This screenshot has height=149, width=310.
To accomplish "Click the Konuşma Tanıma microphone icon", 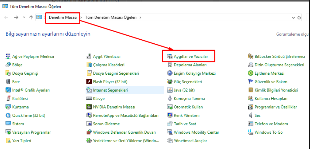I will pyautogui.click(x=170, y=98).
